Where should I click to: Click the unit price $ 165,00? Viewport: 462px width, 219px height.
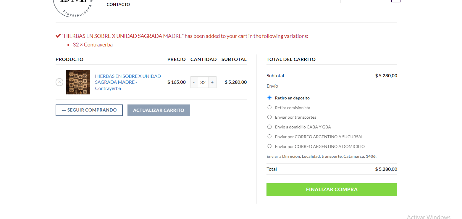click(x=177, y=82)
